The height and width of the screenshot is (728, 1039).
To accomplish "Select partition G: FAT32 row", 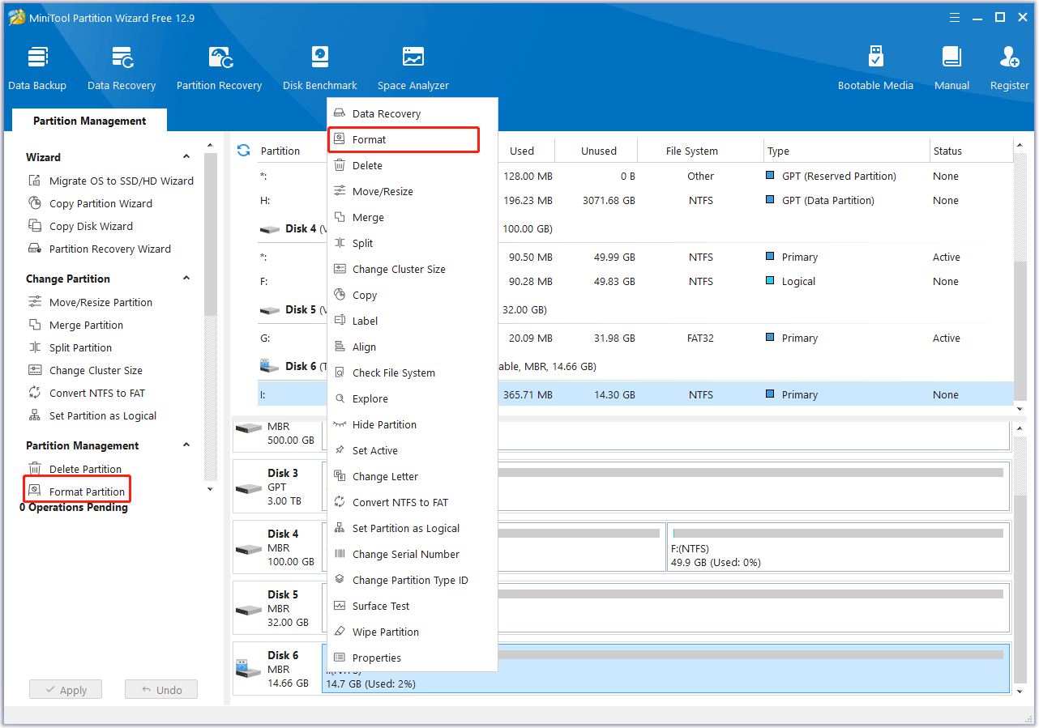I will coord(635,338).
